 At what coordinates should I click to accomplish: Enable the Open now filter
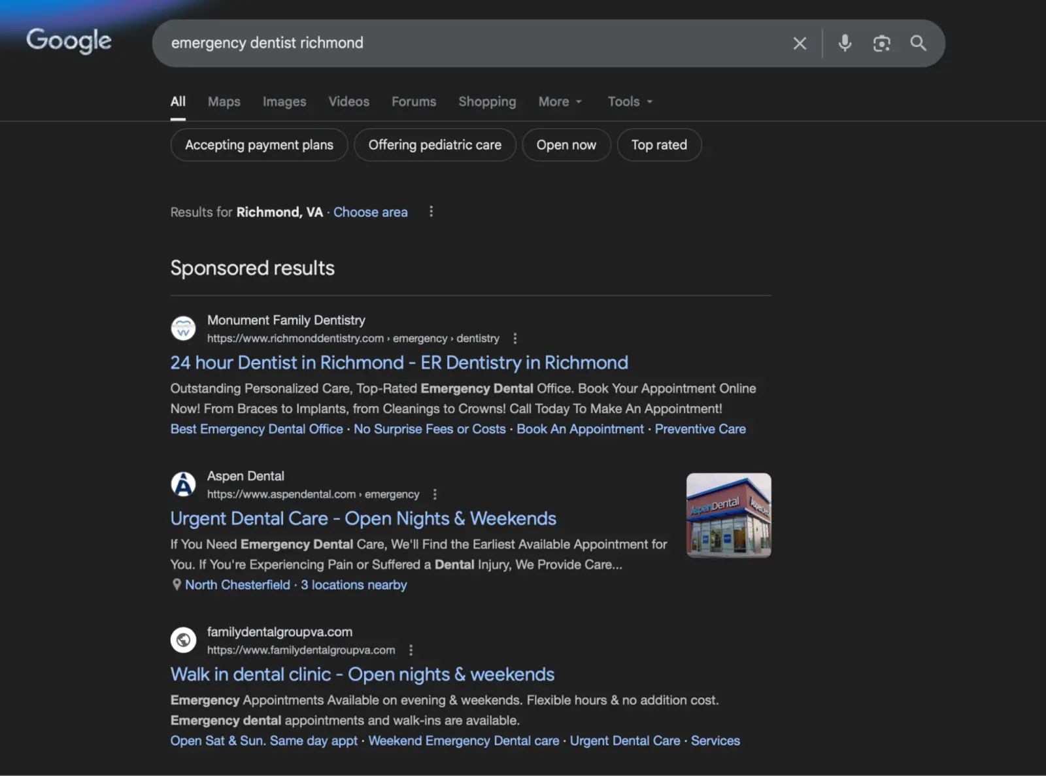pyautogui.click(x=566, y=144)
